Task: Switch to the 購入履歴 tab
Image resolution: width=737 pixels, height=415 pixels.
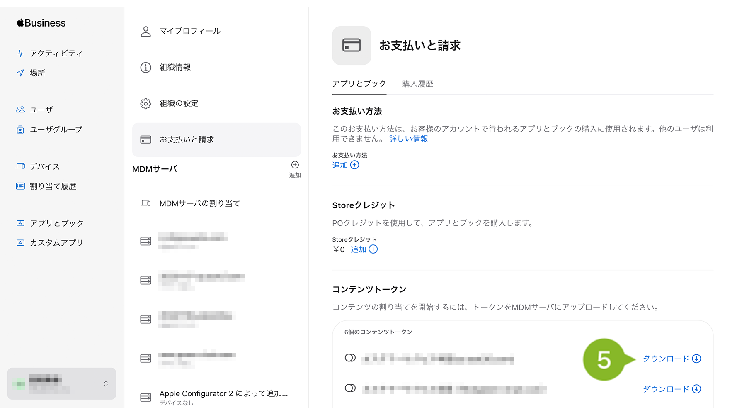Action: tap(417, 84)
